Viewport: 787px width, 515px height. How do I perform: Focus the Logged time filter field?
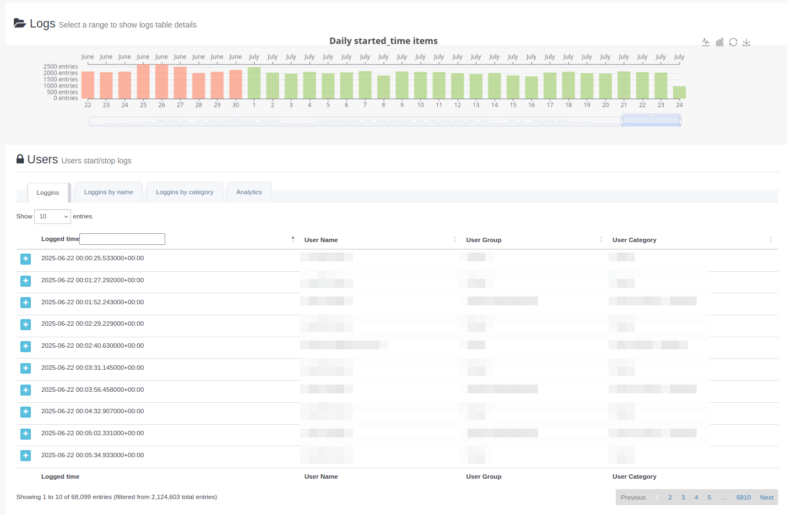click(122, 239)
